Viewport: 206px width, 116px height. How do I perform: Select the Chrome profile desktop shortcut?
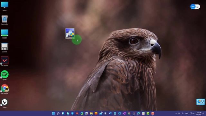pyautogui.click(x=5, y=89)
